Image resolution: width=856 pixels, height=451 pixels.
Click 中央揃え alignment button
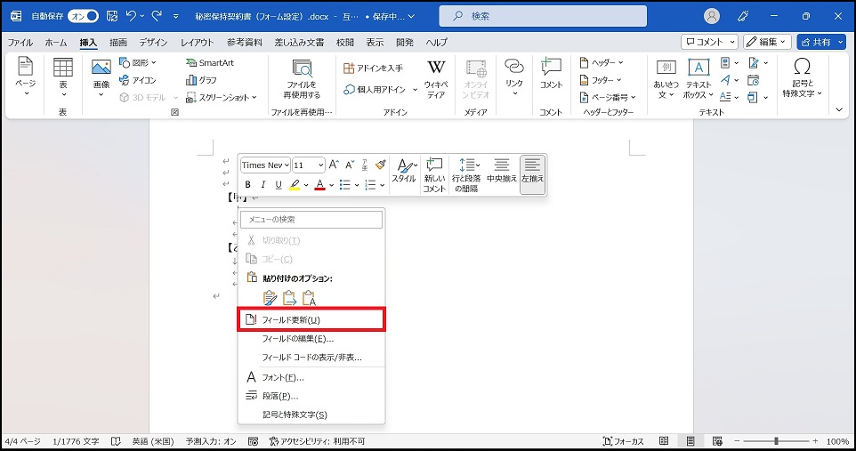tap(502, 171)
